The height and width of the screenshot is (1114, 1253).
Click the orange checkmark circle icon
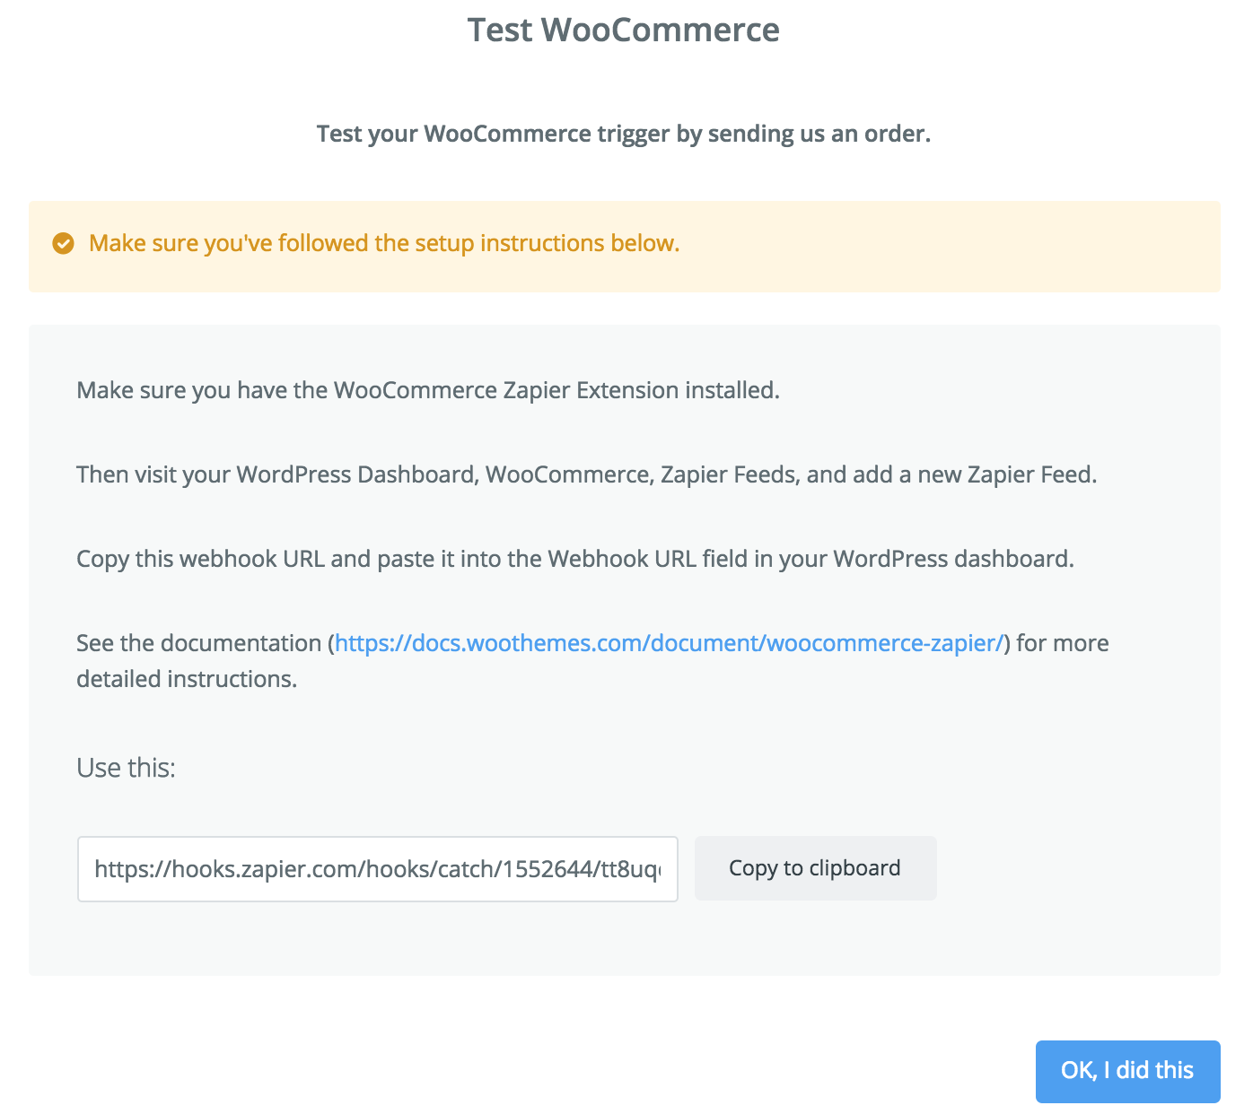pos(62,243)
